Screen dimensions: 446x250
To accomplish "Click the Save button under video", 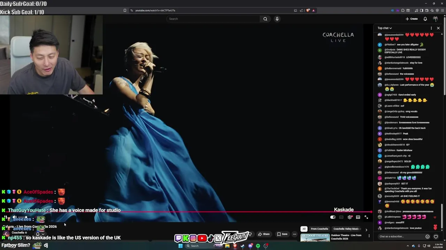I will 282,234.
